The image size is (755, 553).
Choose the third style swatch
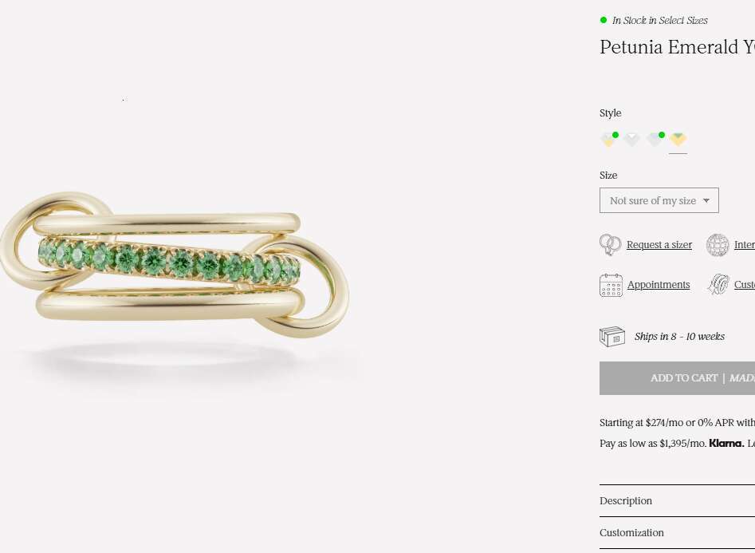pos(655,140)
